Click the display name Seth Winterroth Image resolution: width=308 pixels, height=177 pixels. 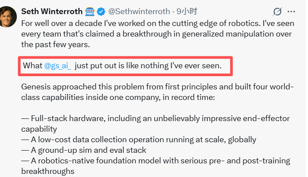pyautogui.click(x=52, y=11)
